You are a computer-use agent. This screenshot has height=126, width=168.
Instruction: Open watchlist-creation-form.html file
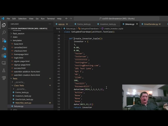pos(27,75)
